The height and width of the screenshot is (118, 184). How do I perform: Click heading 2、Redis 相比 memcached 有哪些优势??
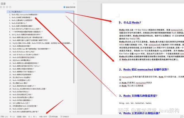coord(144,69)
